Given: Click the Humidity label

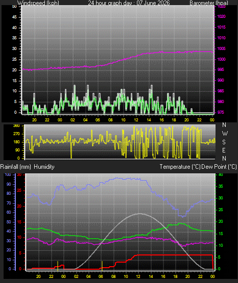Looking at the screenshot, I should click(x=44, y=167).
